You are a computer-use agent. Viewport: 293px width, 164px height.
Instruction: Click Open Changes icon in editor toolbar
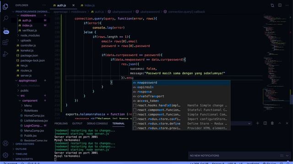point(272,5)
